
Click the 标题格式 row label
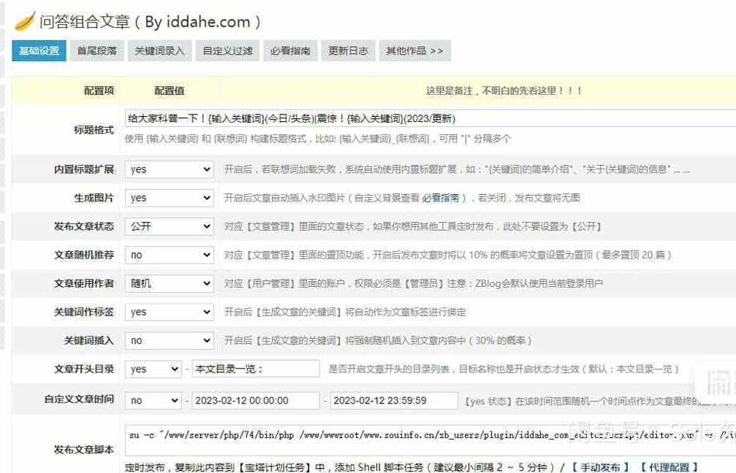pyautogui.click(x=94, y=130)
